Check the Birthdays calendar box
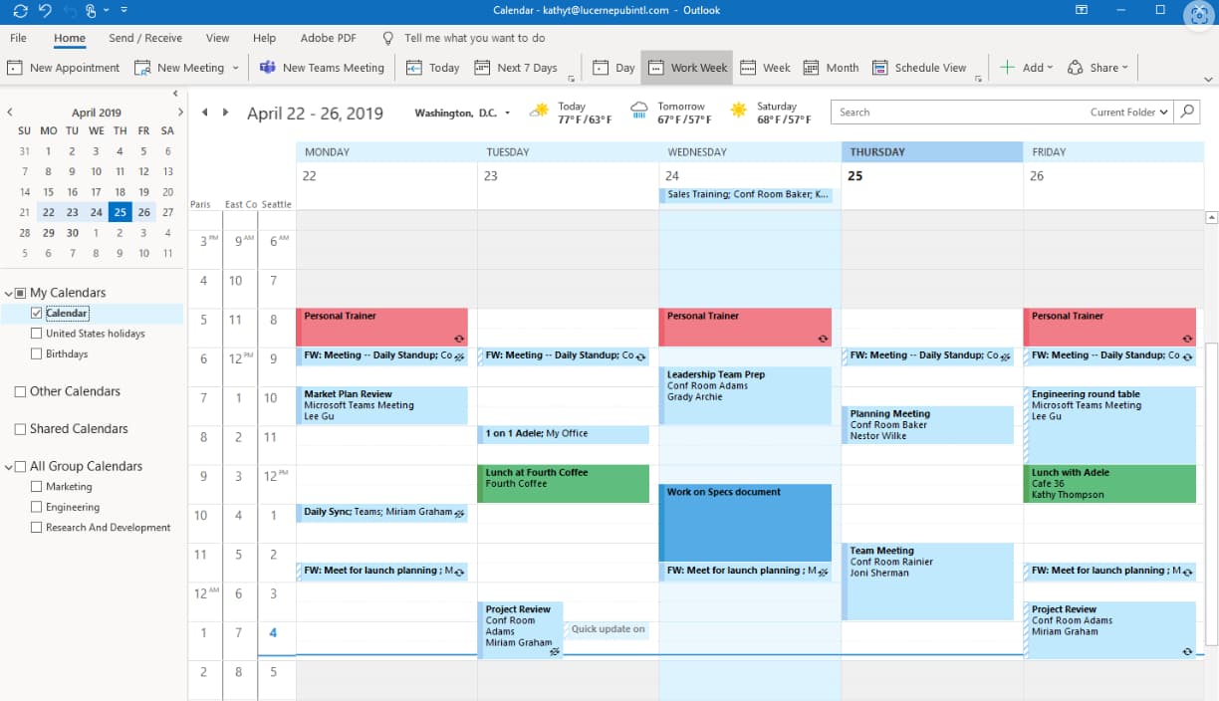Image resolution: width=1219 pixels, height=701 pixels. click(x=37, y=354)
